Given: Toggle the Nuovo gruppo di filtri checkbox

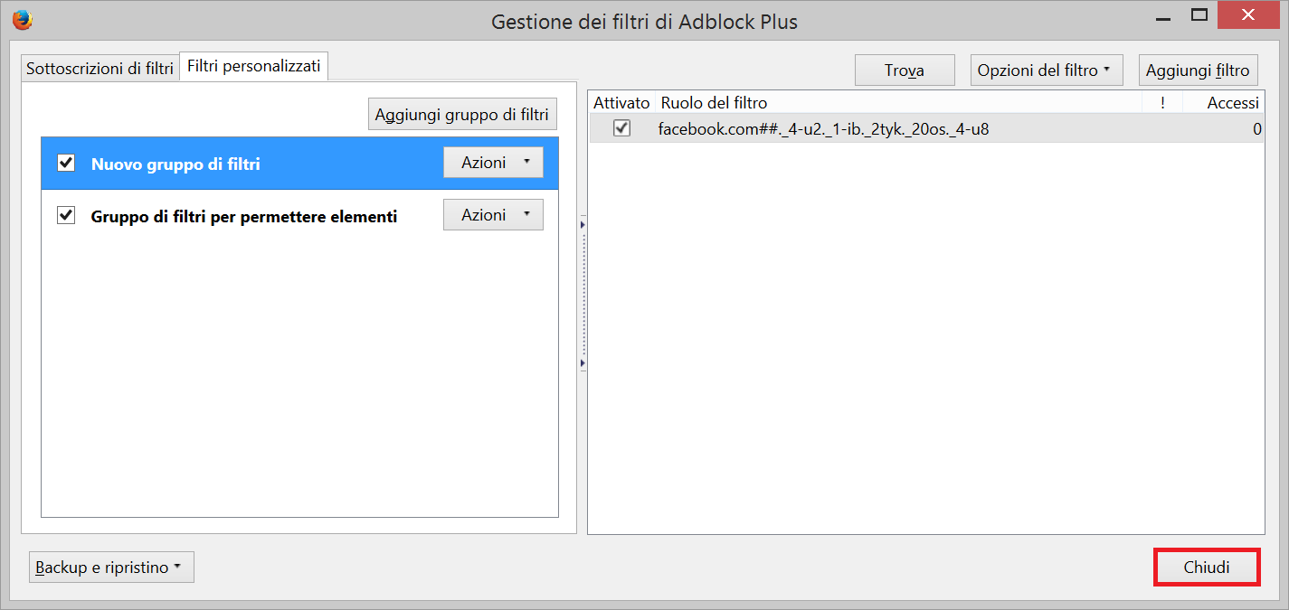Looking at the screenshot, I should [x=66, y=164].
